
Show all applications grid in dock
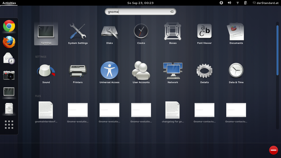tap(9, 125)
